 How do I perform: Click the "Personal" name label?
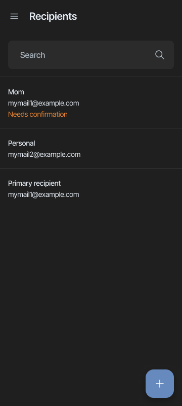[22, 143]
